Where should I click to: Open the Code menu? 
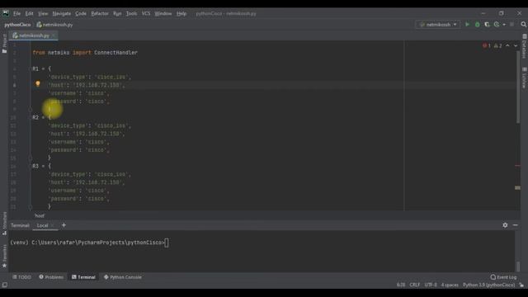81,13
